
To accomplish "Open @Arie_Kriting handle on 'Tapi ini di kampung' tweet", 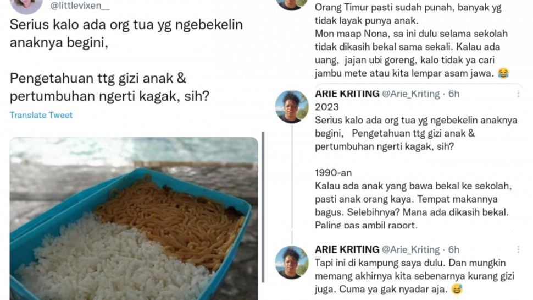I will point(410,249).
